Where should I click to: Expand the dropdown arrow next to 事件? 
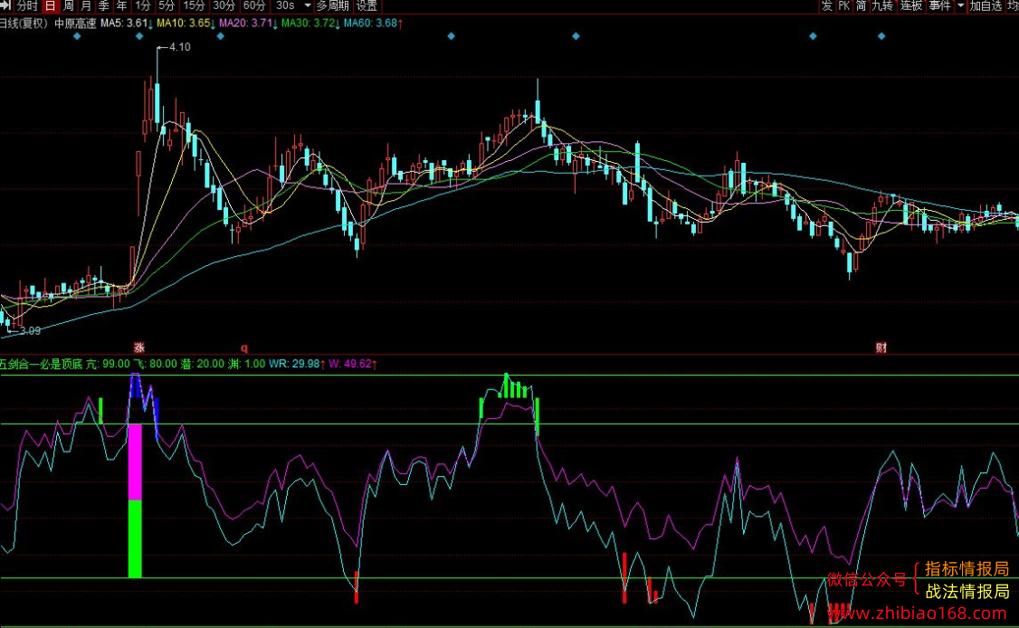(960, 5)
